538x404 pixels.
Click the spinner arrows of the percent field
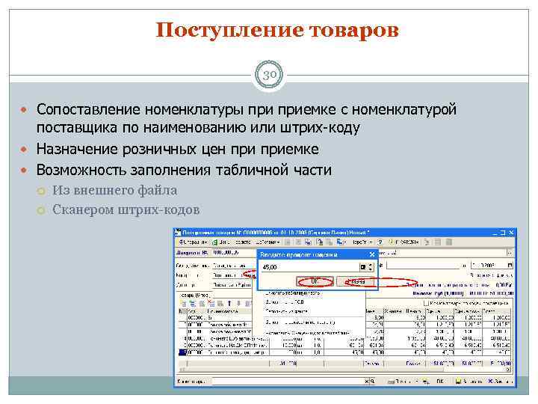click(x=370, y=267)
